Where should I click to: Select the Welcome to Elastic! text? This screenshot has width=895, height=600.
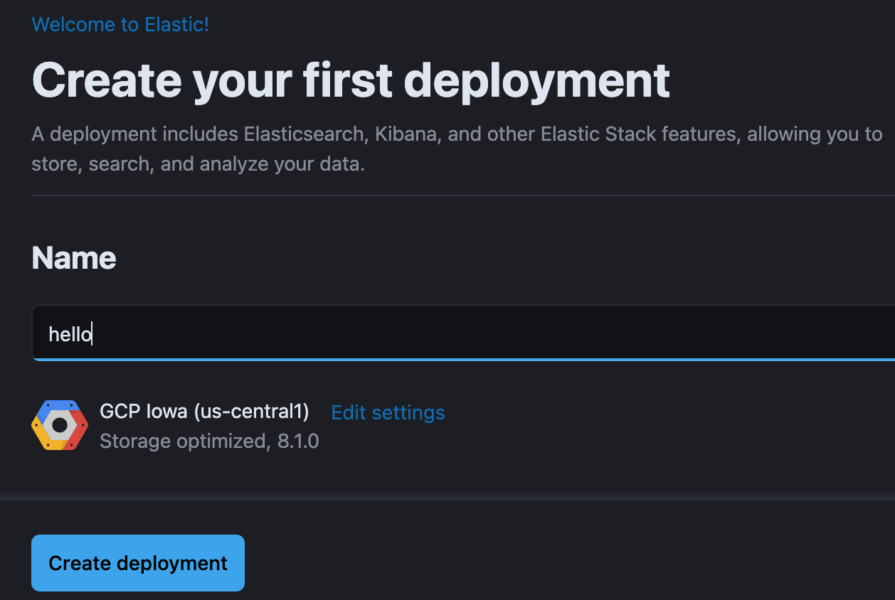tap(120, 24)
